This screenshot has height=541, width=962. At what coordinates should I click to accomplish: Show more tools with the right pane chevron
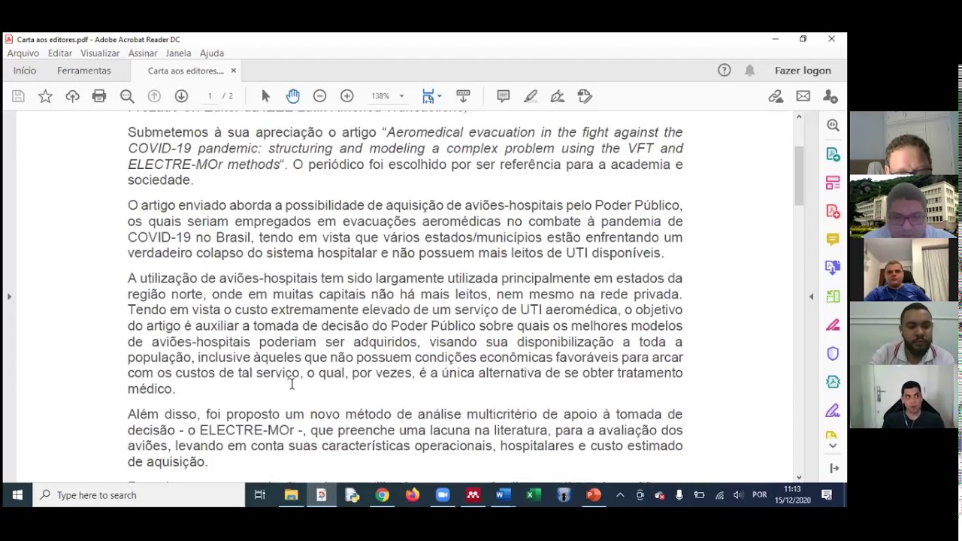[833, 446]
